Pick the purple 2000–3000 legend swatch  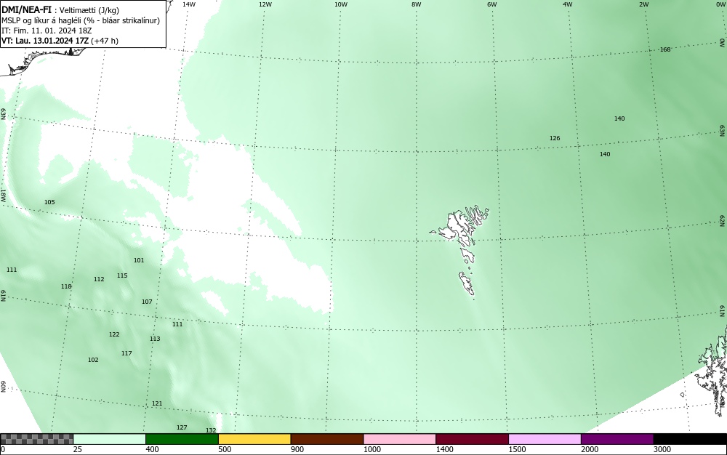(x=617, y=439)
